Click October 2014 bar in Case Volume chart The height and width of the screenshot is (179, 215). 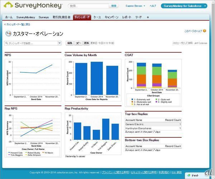(x=97, y=78)
